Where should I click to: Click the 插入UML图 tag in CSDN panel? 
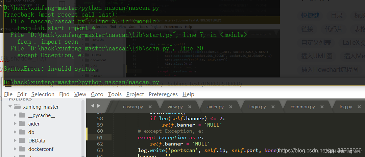click(x=317, y=56)
